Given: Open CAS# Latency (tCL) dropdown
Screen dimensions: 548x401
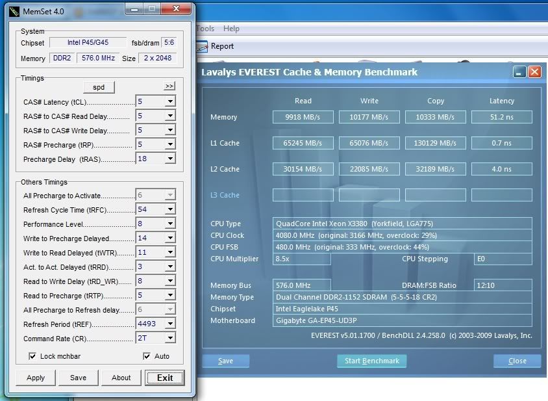Looking at the screenshot, I should pos(170,101).
